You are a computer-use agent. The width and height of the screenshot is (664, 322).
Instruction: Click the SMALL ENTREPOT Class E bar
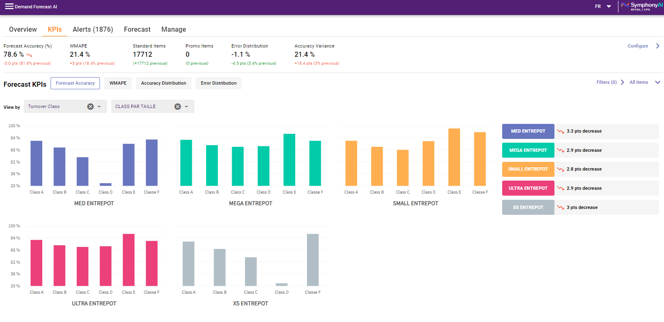coord(454,157)
